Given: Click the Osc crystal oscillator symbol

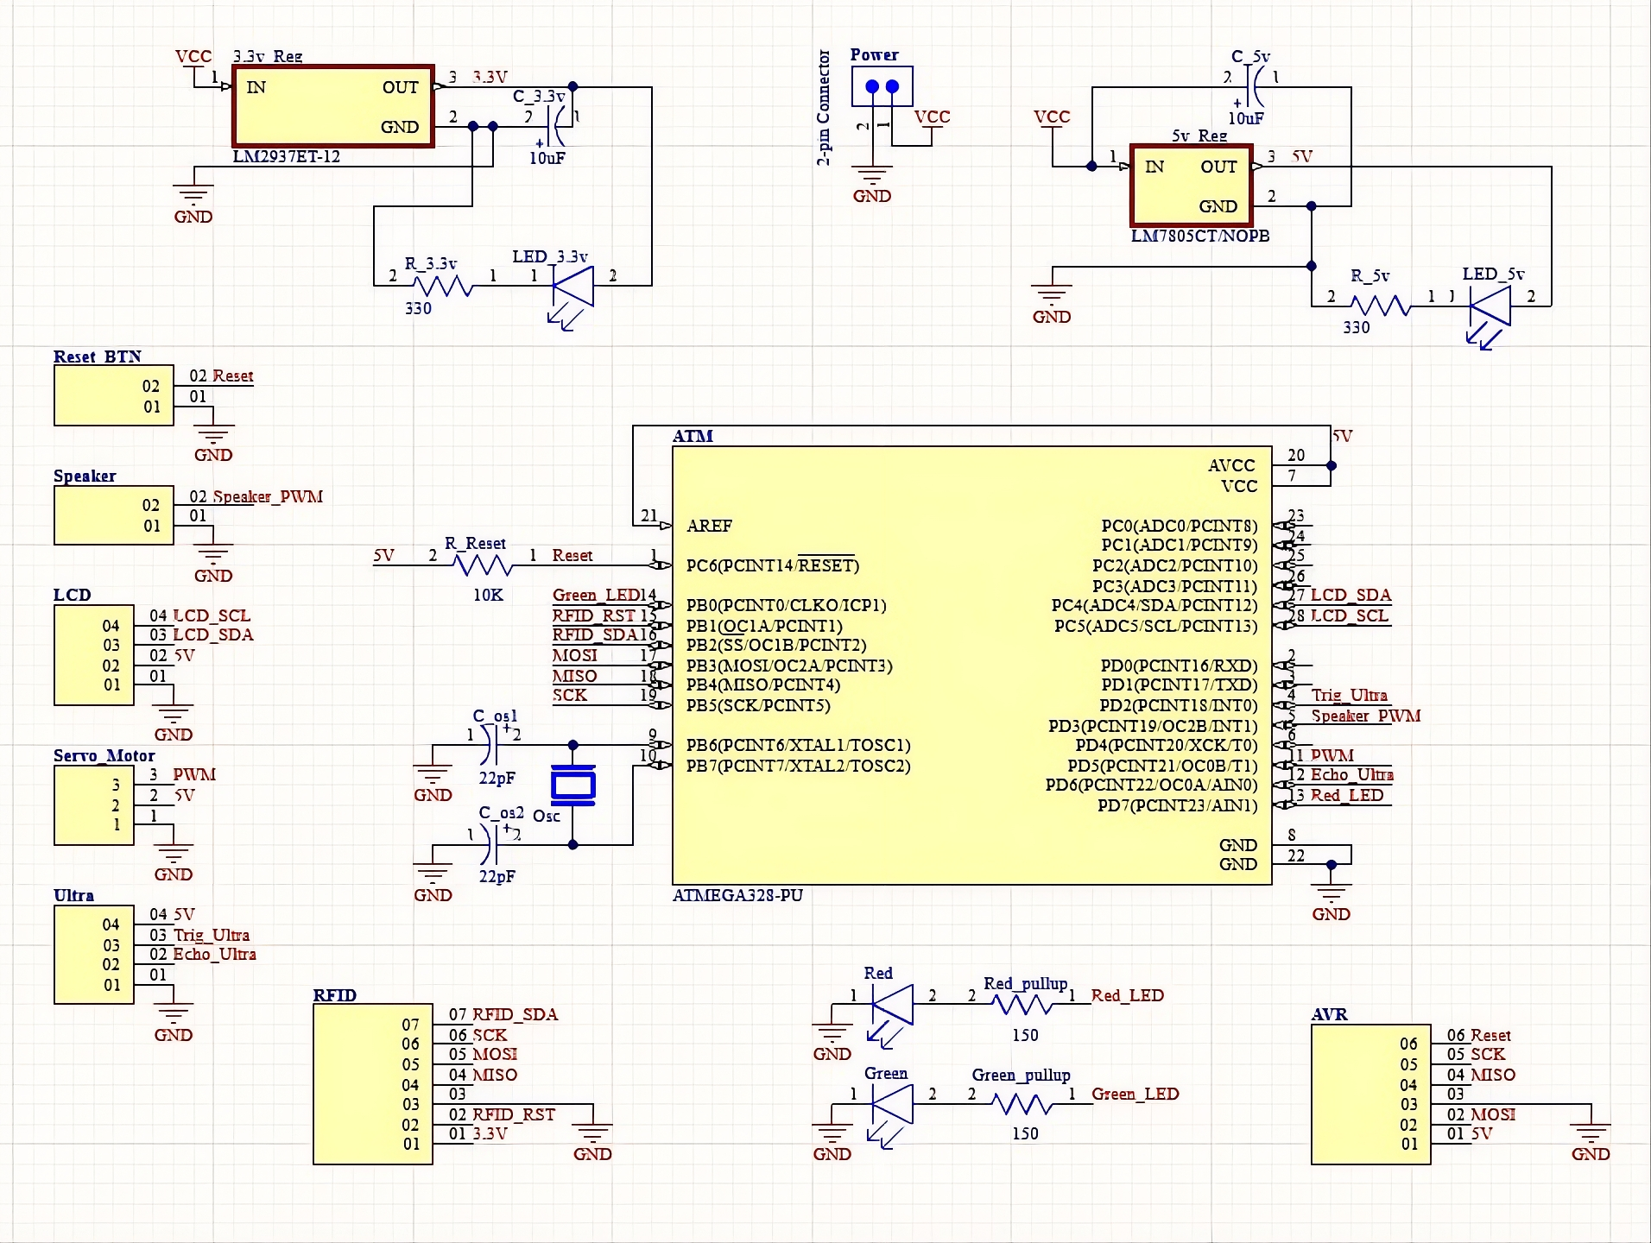Looking at the screenshot, I should [572, 784].
